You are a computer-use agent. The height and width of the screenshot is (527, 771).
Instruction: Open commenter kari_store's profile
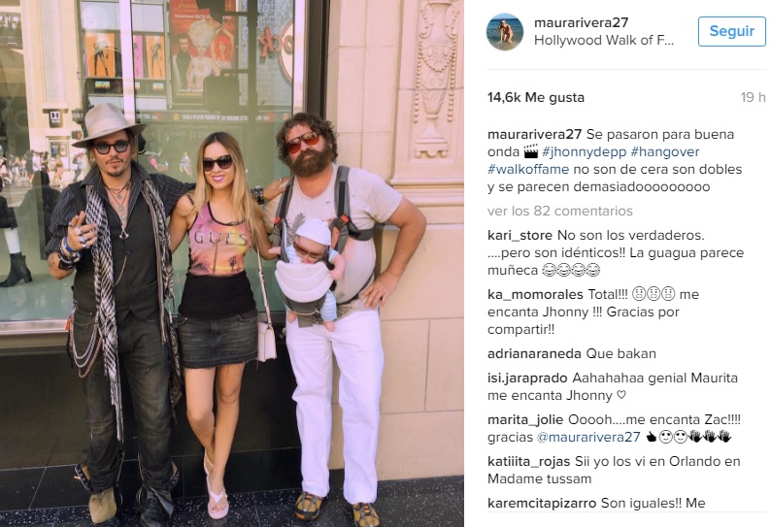pos(520,236)
